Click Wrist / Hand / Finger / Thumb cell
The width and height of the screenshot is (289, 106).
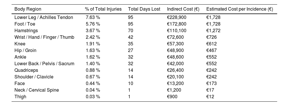click(44, 37)
